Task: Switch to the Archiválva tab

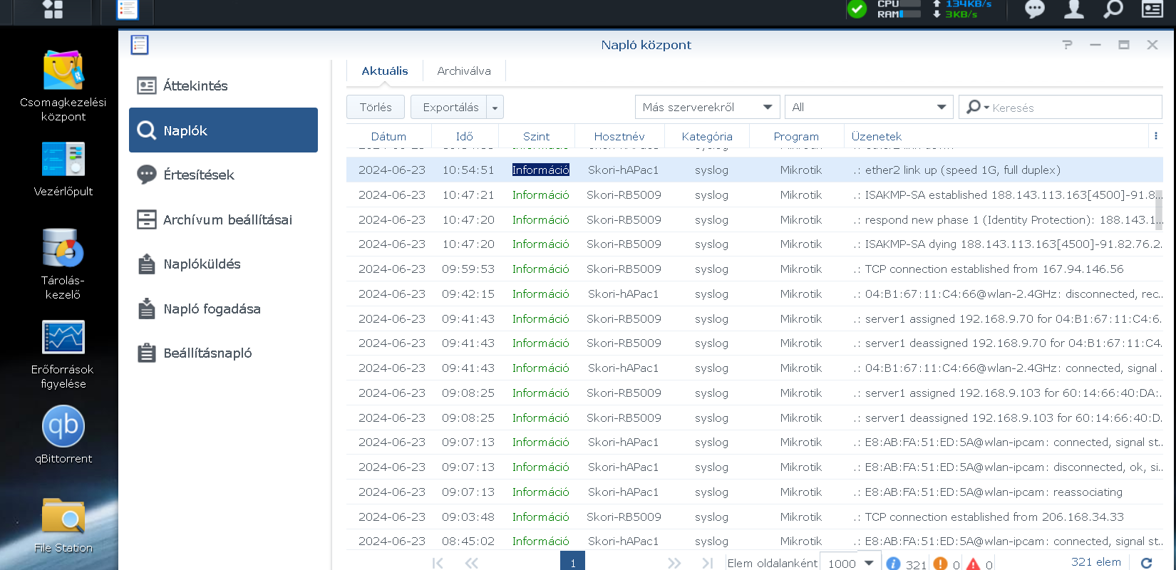Action: [464, 71]
